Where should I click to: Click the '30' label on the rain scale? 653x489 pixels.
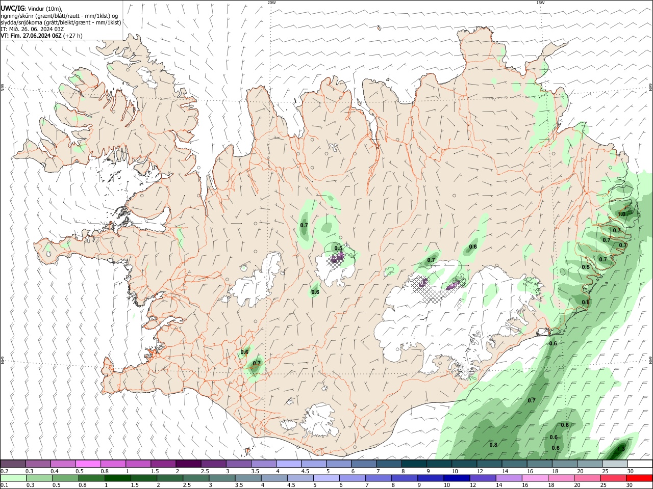coord(630,485)
